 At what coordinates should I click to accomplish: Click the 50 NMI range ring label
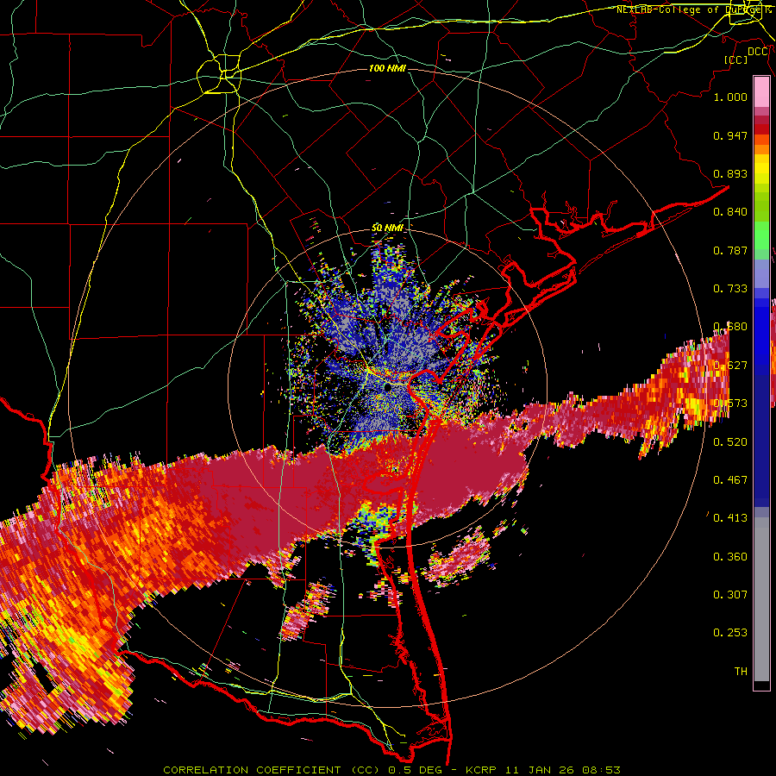click(387, 228)
